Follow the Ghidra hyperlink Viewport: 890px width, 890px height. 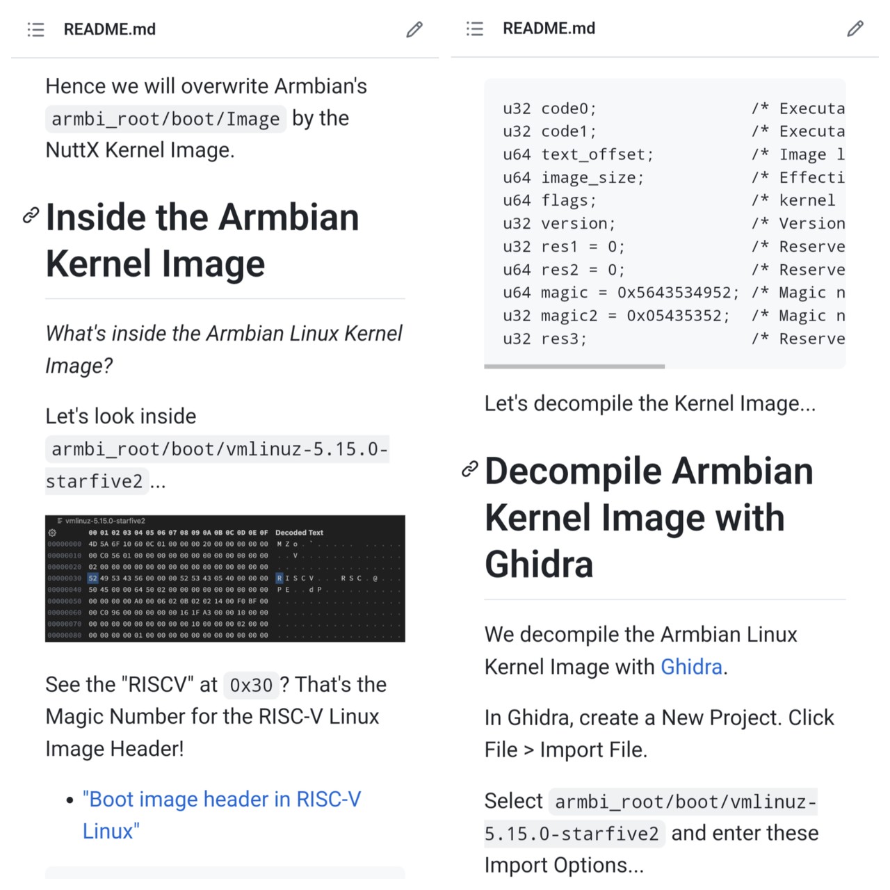[691, 667]
